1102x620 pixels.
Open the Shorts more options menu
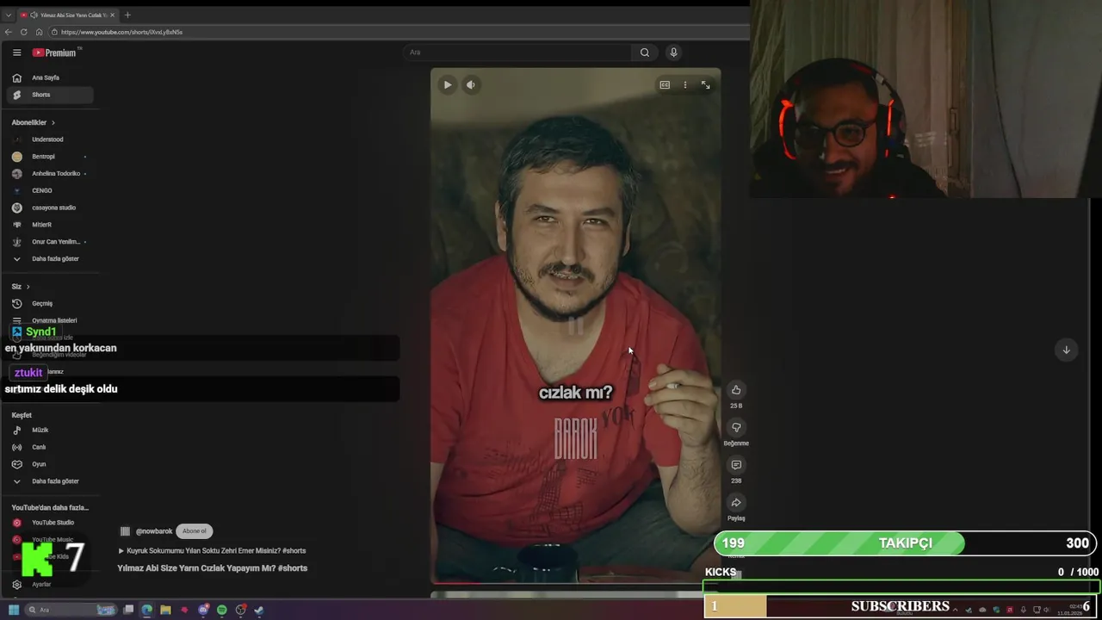coord(685,84)
